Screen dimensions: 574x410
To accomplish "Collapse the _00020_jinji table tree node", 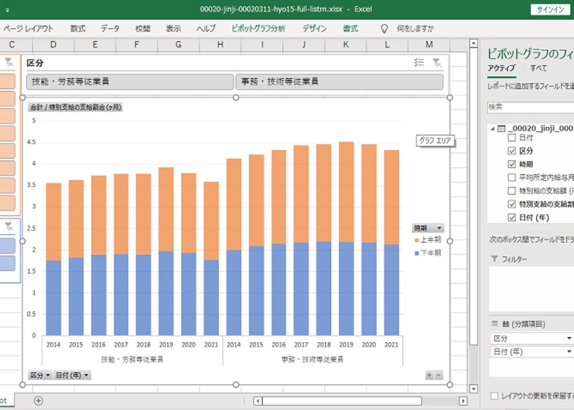I will pyautogui.click(x=493, y=129).
